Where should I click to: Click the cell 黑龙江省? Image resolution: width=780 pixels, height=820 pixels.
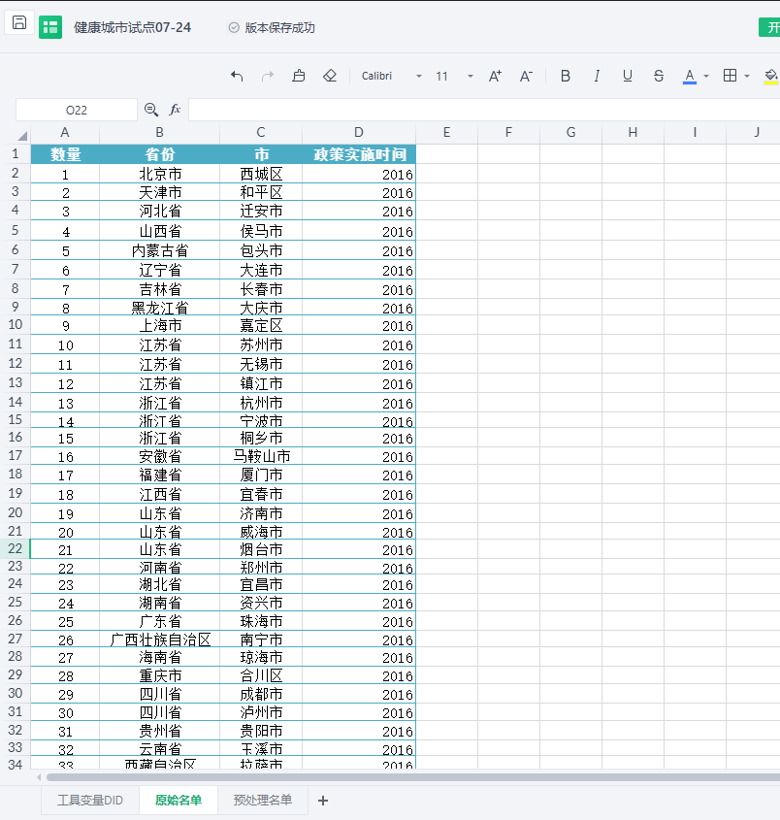(159, 308)
